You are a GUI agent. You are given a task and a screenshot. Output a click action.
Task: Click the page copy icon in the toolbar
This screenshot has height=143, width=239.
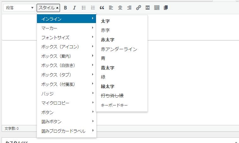[166, 8]
